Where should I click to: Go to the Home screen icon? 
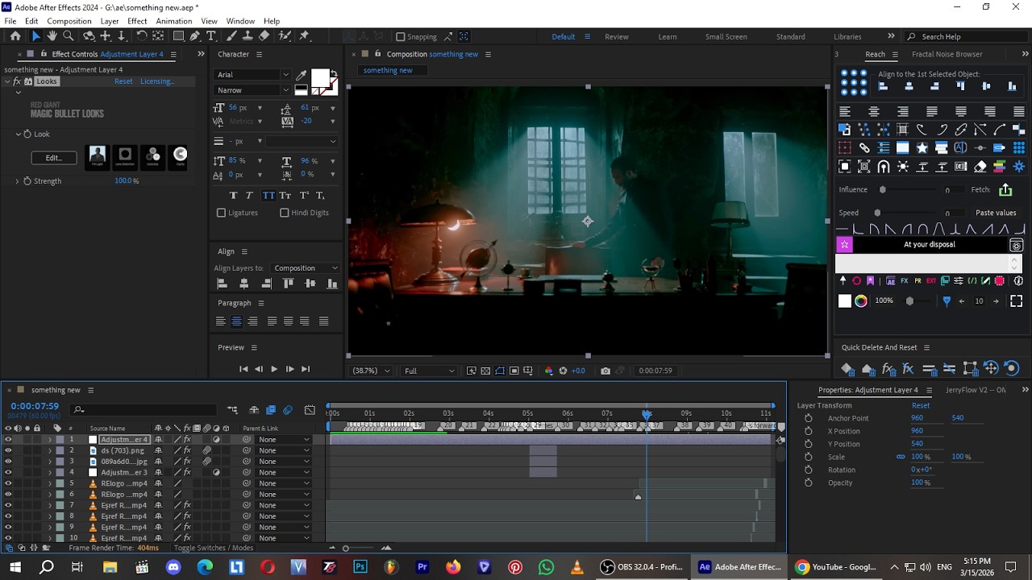15,36
